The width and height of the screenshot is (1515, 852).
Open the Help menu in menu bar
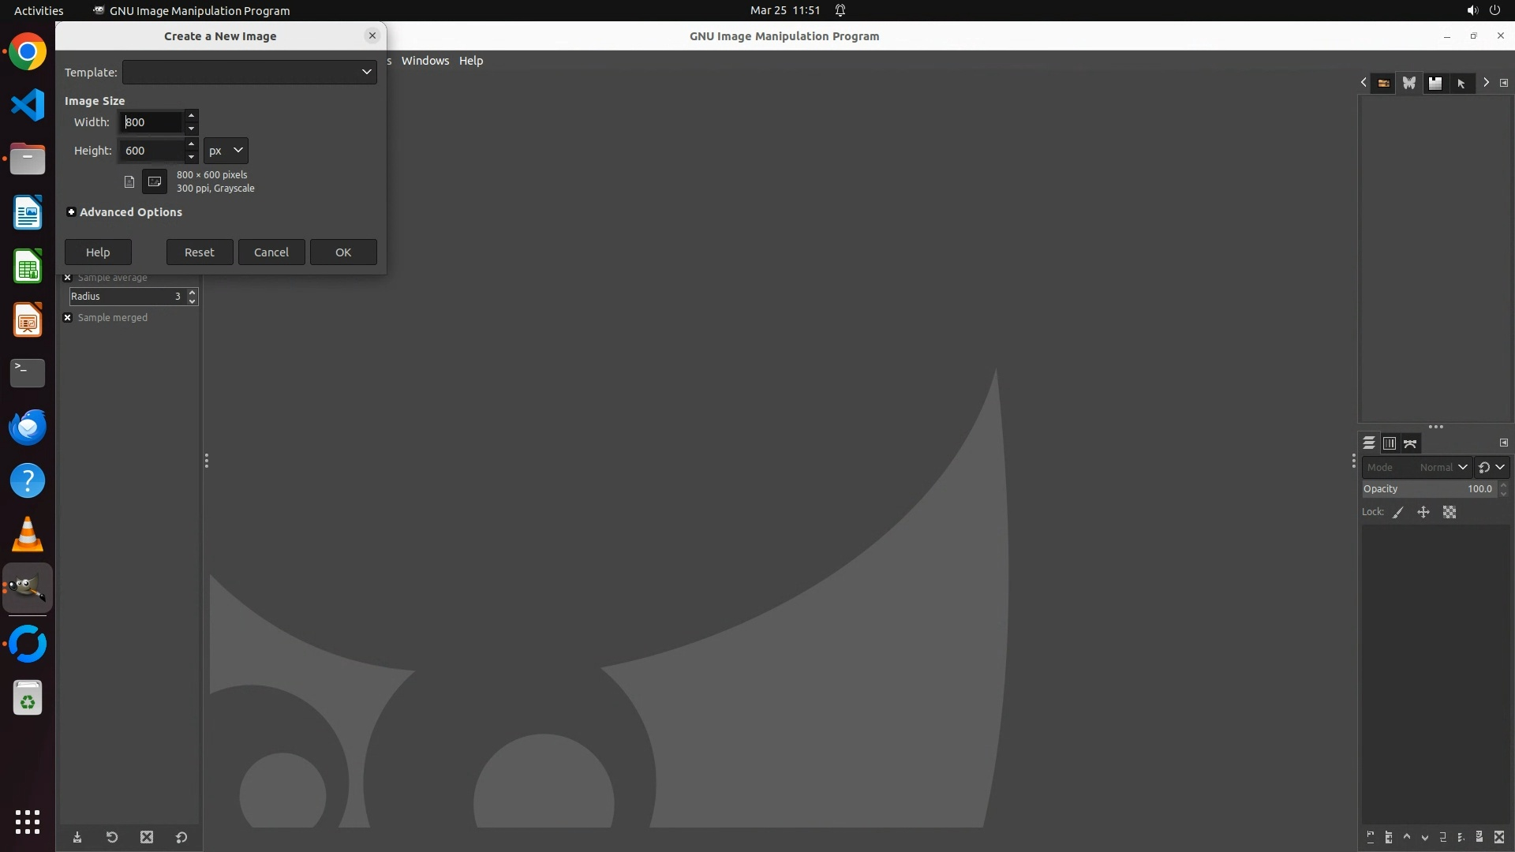coord(471,61)
